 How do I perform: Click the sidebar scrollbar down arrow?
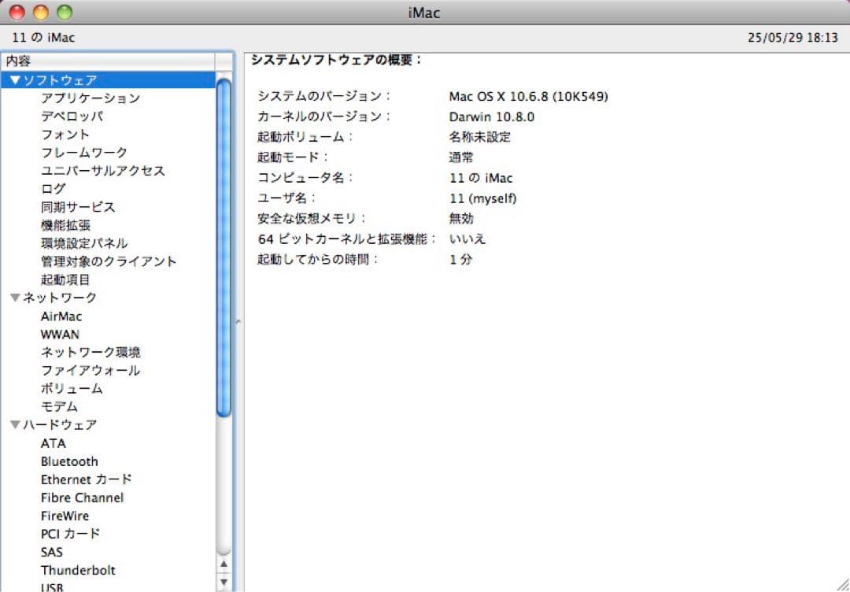[x=224, y=579]
